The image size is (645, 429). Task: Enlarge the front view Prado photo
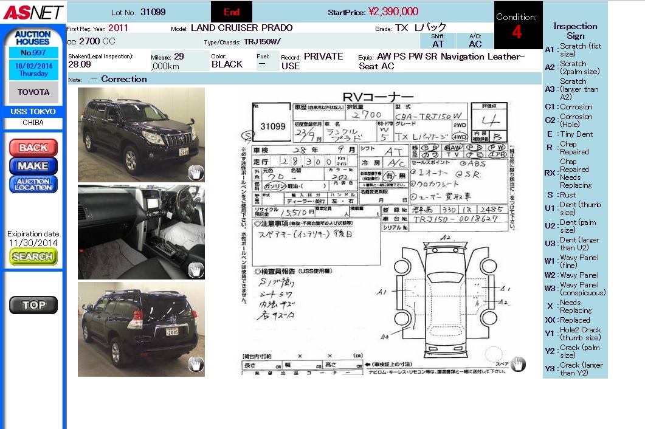coord(141,134)
